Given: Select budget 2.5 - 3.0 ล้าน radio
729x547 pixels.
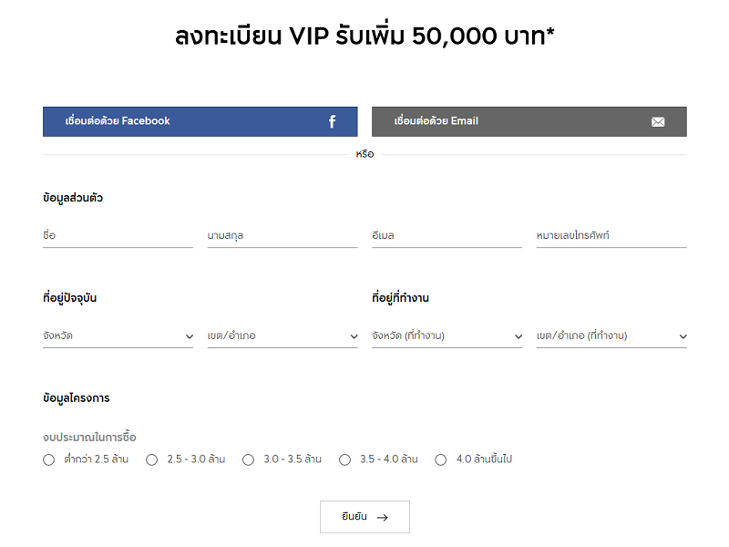Looking at the screenshot, I should [151, 460].
